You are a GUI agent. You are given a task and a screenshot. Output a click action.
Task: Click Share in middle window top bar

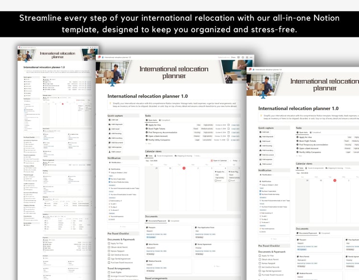click(233, 57)
